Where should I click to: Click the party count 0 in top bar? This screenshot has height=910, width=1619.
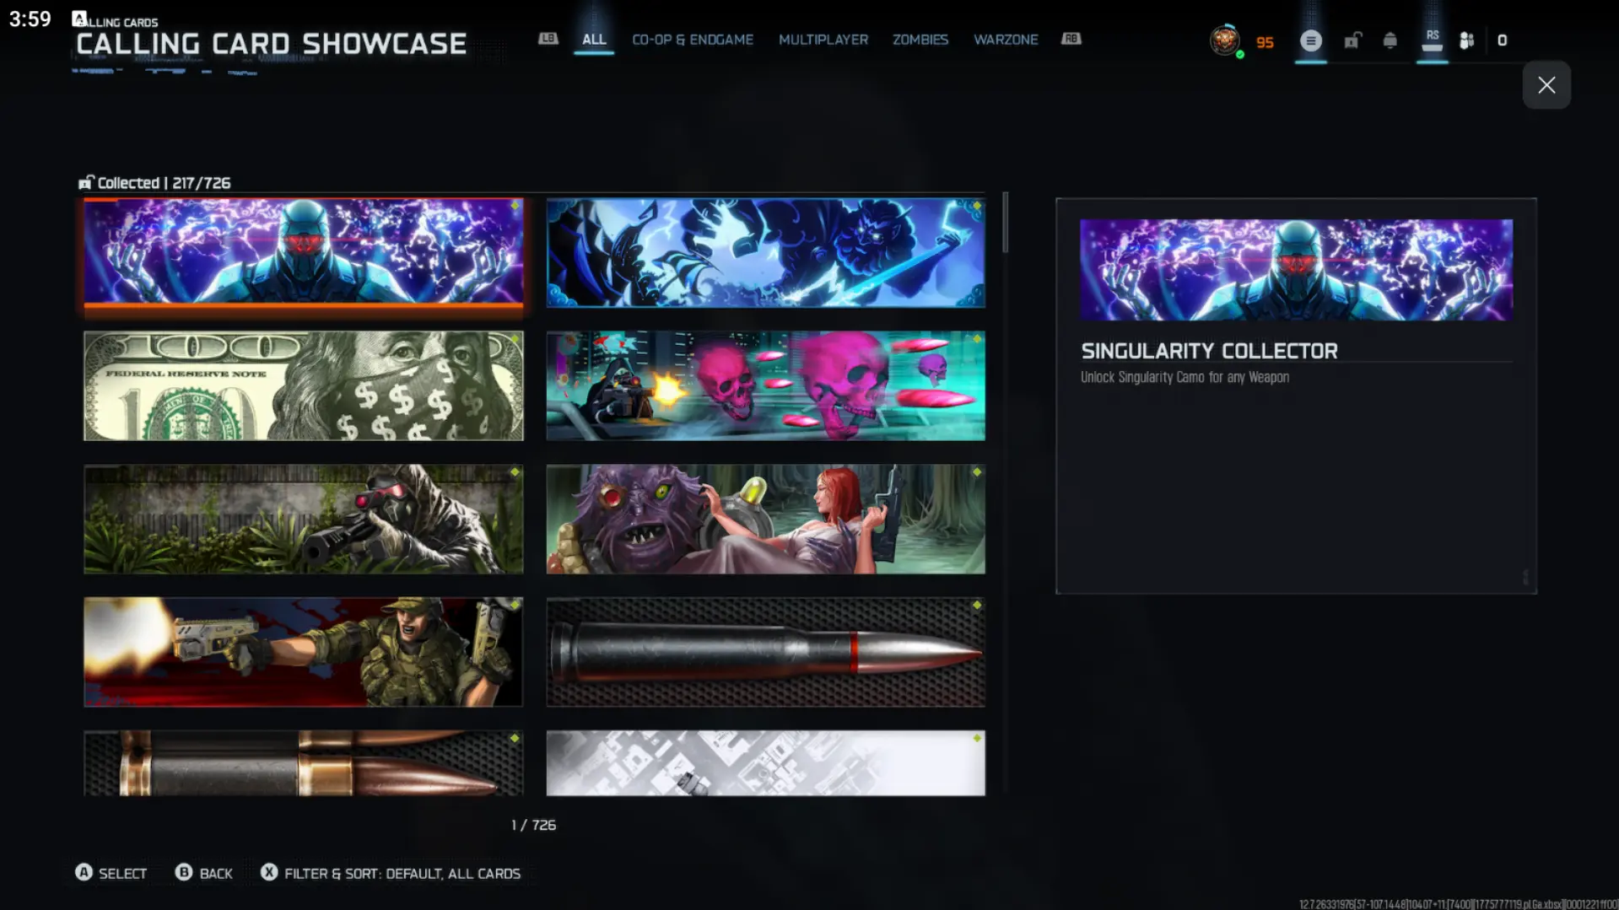1502,40
